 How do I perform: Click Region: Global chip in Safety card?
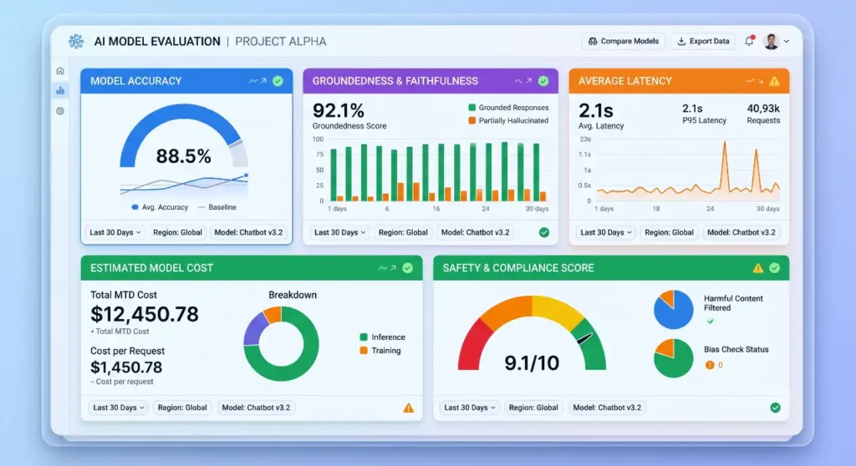(x=533, y=408)
